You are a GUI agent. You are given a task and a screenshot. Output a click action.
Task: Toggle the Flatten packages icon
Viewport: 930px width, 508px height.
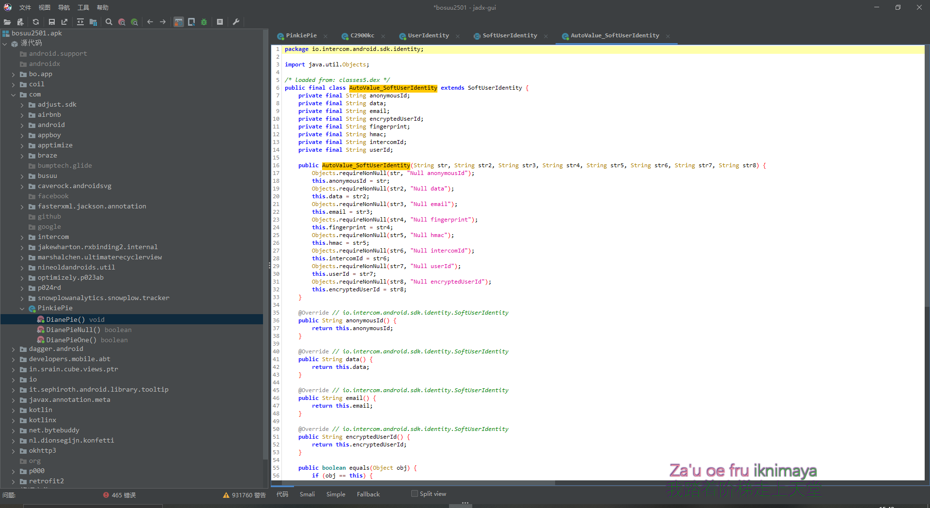point(93,22)
